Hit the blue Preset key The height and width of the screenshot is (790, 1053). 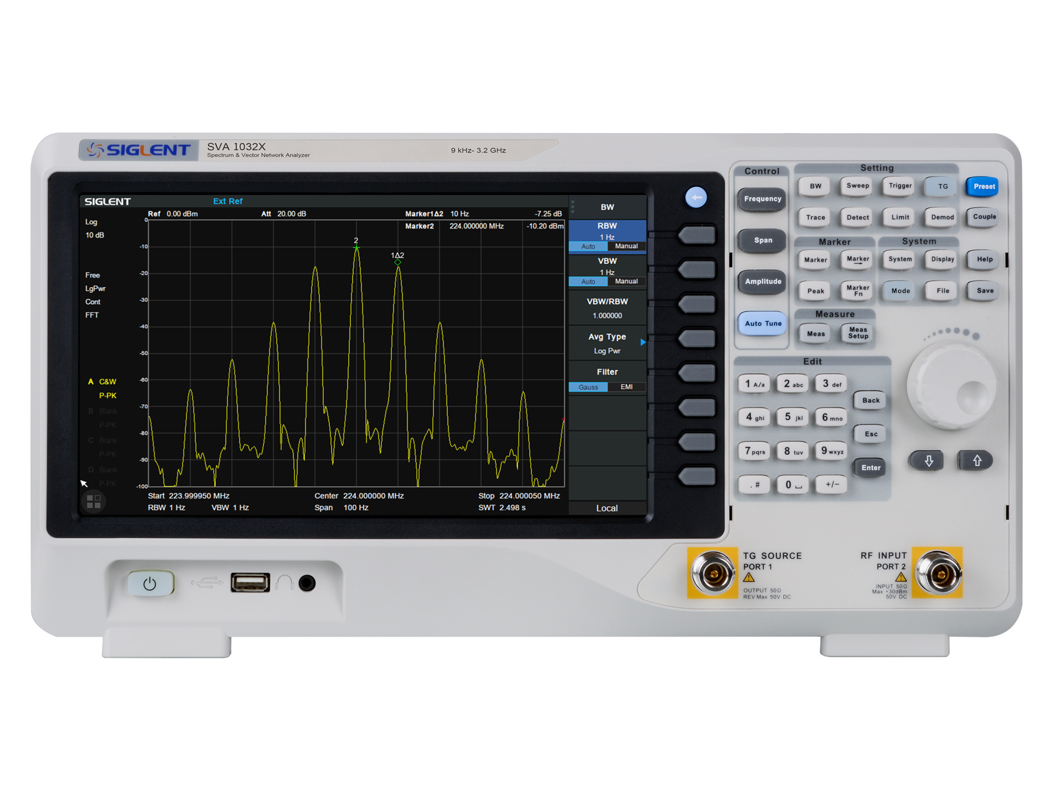tap(984, 186)
